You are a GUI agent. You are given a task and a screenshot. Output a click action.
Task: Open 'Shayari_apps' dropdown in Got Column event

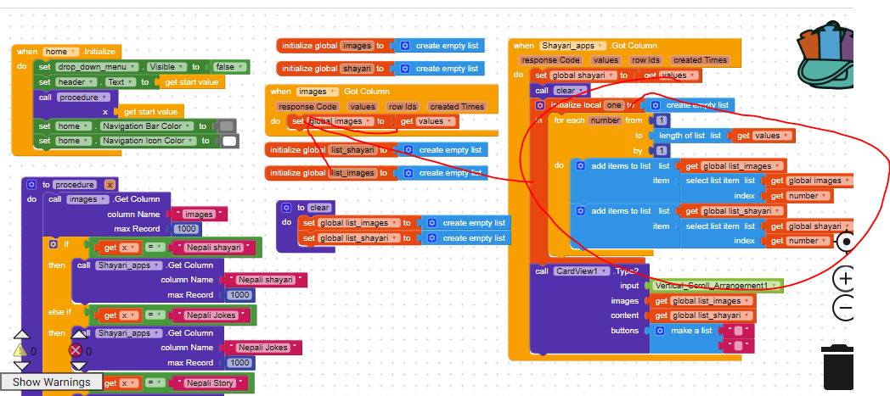pyautogui.click(x=574, y=46)
